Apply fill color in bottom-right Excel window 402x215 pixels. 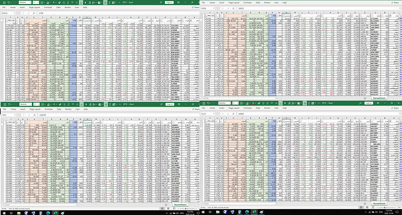point(247,103)
